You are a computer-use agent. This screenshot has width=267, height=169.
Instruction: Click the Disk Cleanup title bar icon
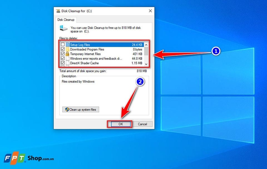click(x=58, y=11)
